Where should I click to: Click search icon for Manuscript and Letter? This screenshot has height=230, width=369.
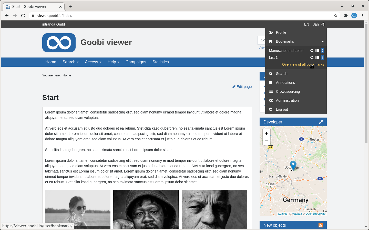pos(312,51)
